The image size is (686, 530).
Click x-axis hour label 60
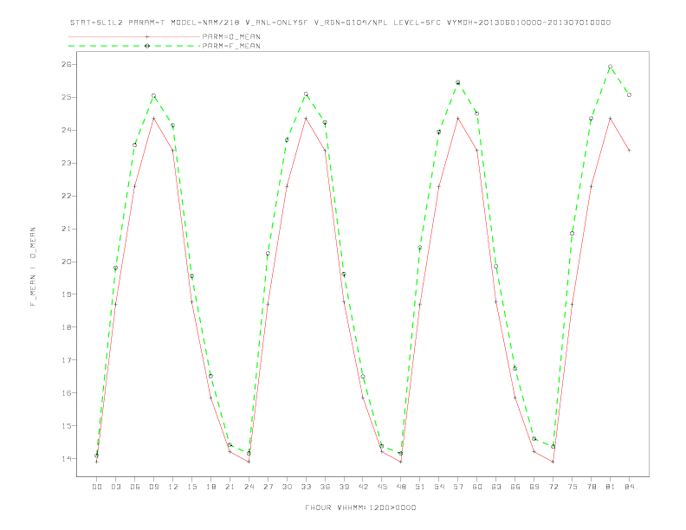477,487
